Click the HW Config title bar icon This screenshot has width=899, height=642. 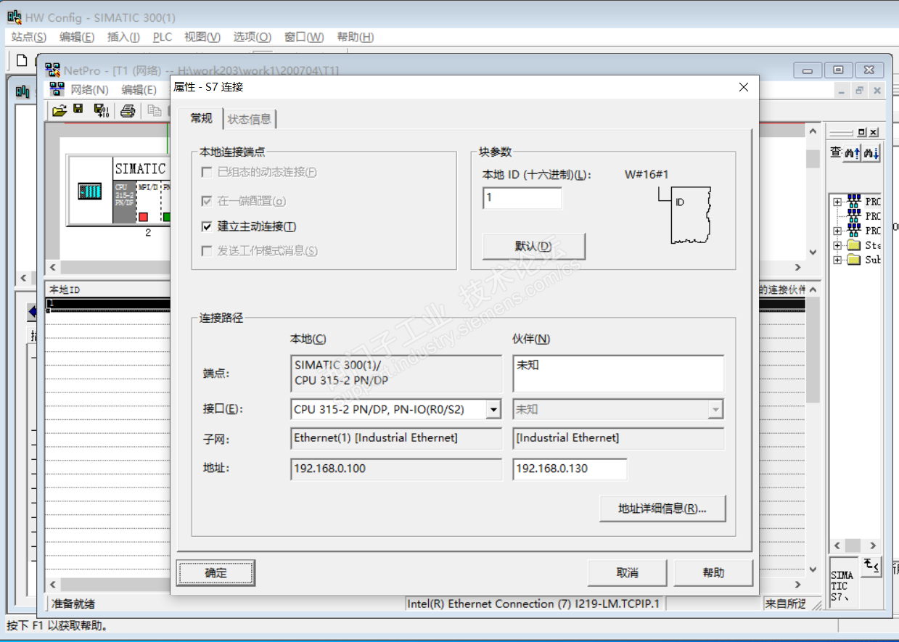tap(14, 17)
